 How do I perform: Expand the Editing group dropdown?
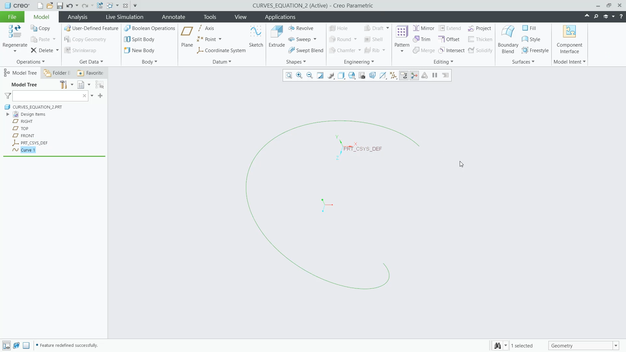pyautogui.click(x=443, y=62)
